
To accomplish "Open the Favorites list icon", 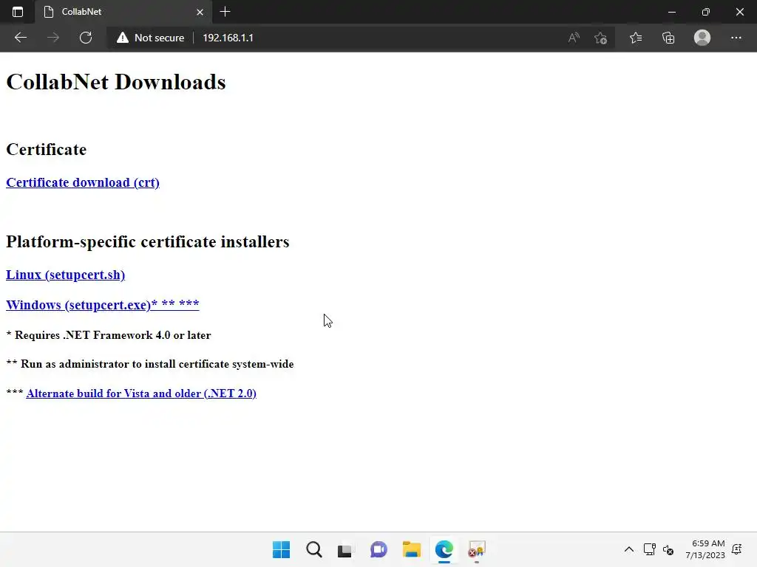I will pos(636,38).
